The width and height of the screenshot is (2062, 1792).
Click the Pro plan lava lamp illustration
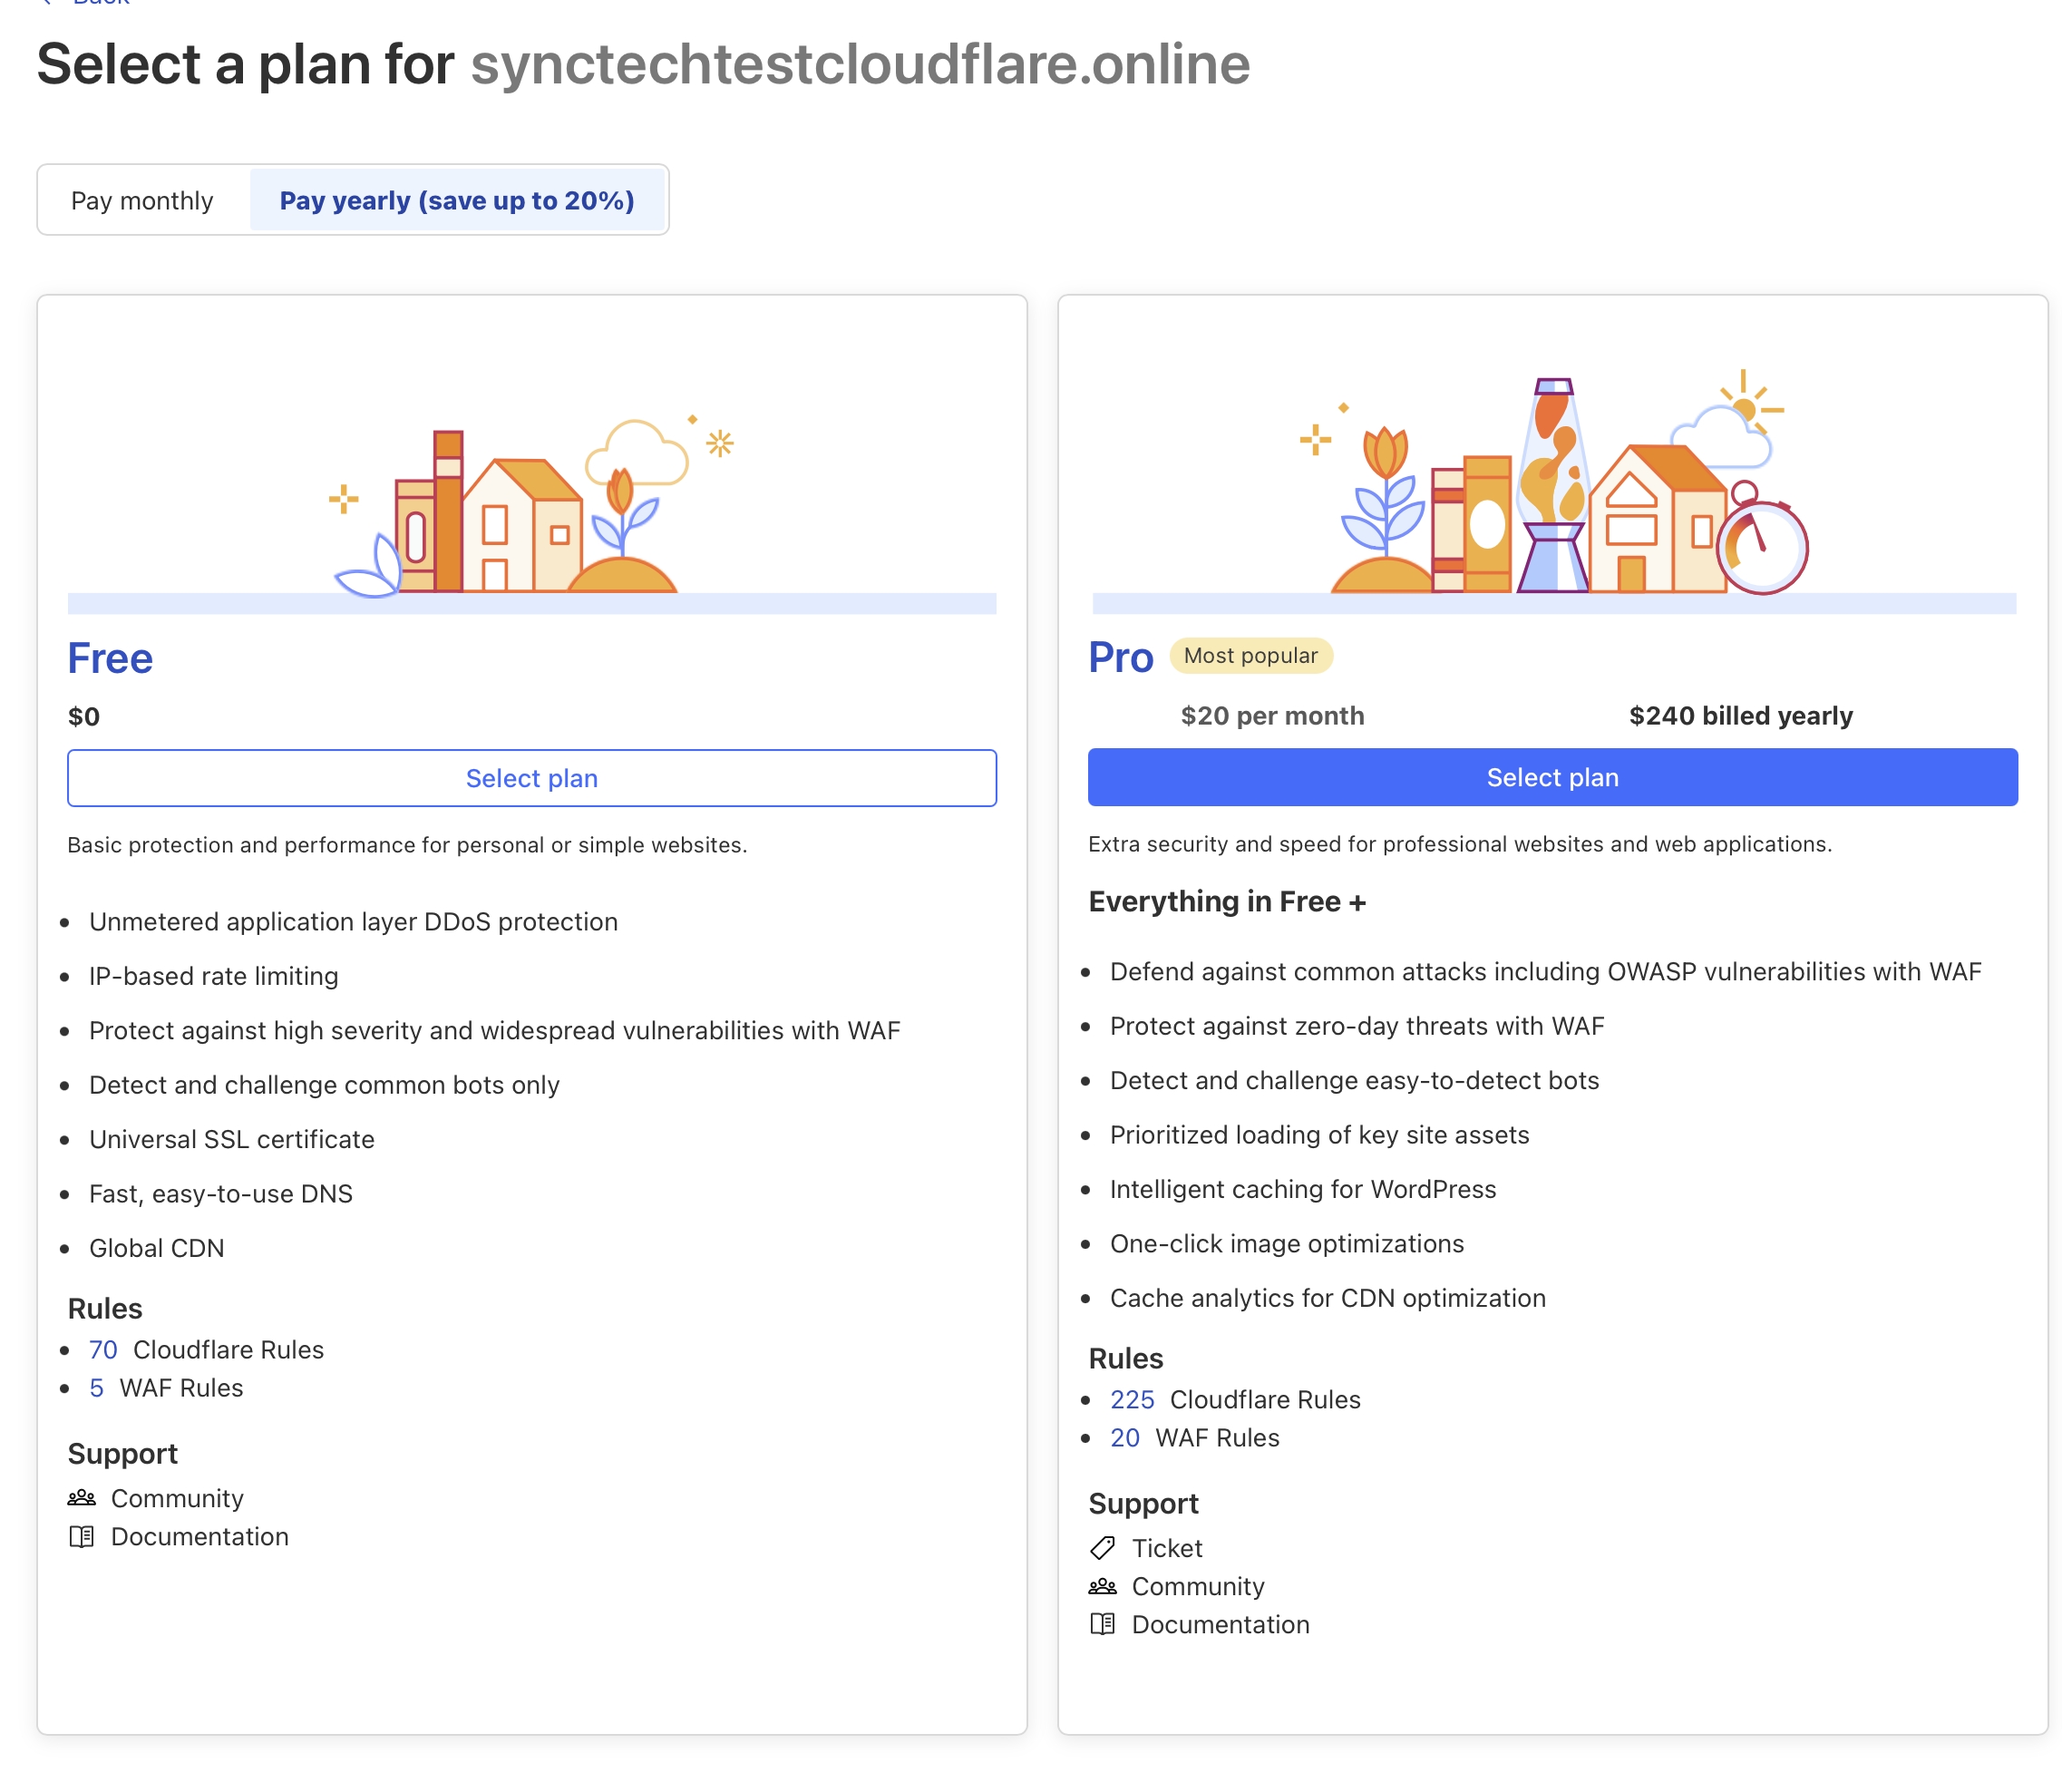tap(1553, 485)
